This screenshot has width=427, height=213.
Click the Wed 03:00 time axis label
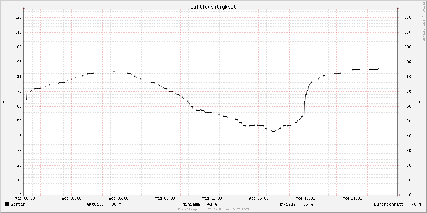pos(72,198)
